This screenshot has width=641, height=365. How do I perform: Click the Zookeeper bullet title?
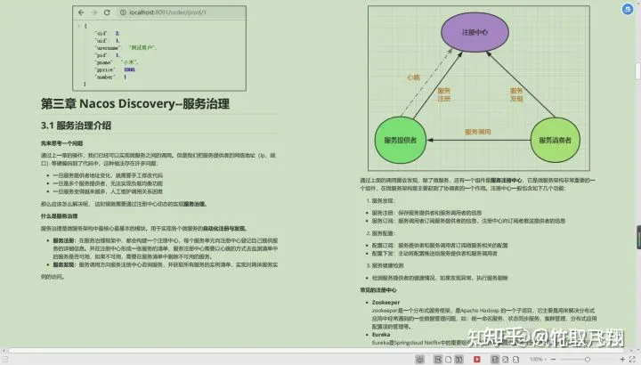[385, 303]
